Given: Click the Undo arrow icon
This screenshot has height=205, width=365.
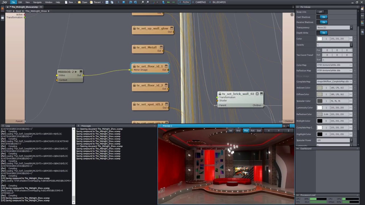Looking at the screenshot, I should coord(131,2).
